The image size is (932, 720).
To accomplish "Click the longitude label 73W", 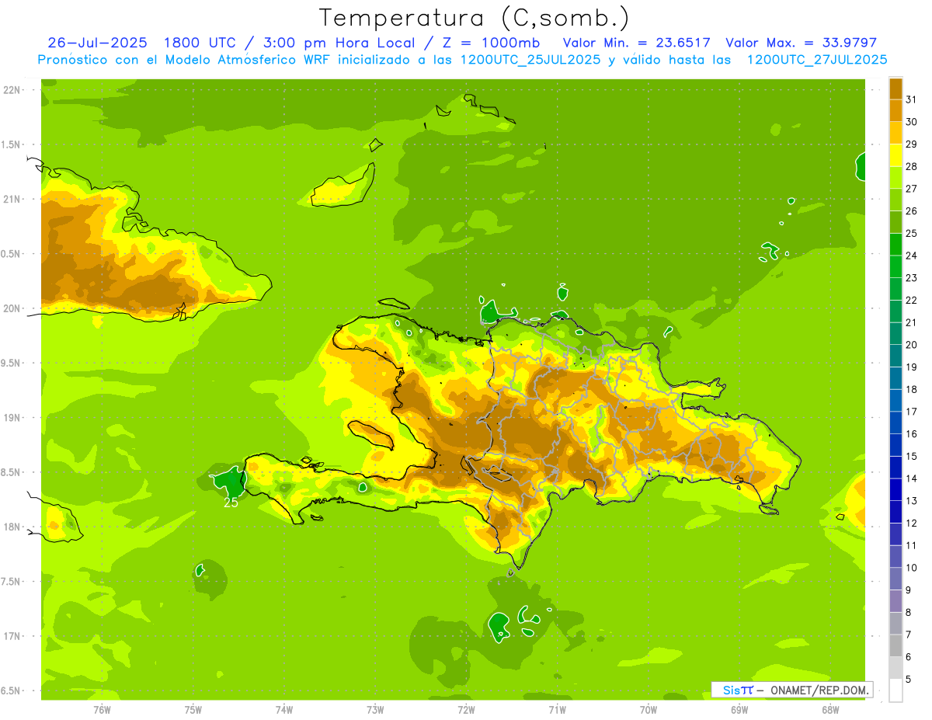I will click(375, 709).
